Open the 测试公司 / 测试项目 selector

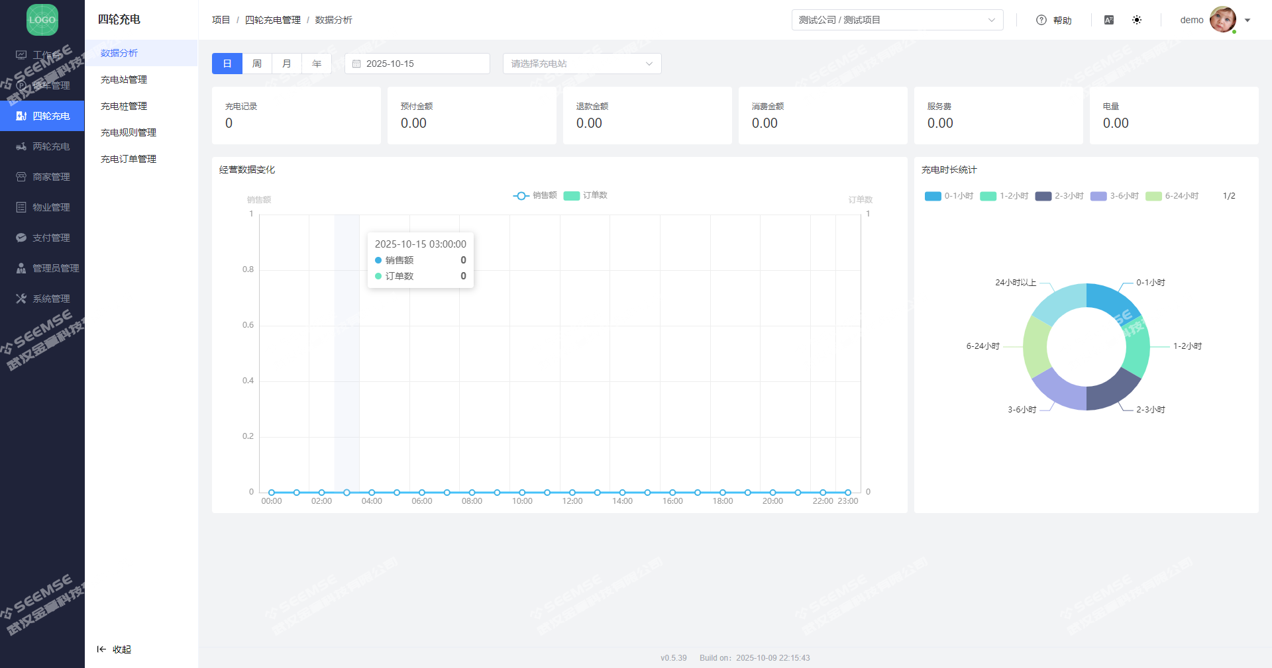(x=897, y=20)
